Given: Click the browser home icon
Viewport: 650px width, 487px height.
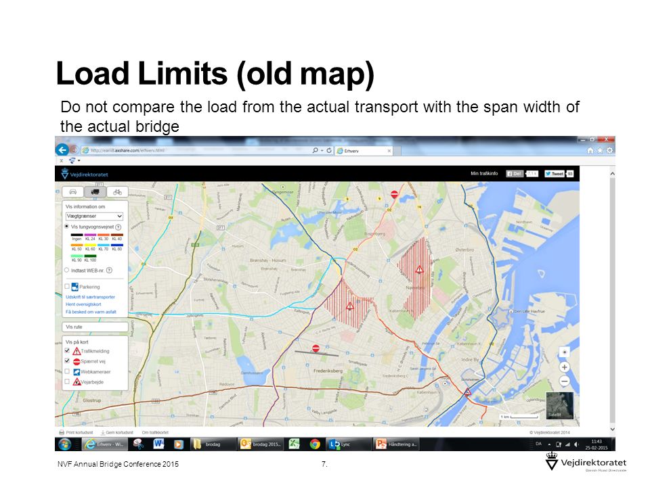Looking at the screenshot, I should [590, 150].
